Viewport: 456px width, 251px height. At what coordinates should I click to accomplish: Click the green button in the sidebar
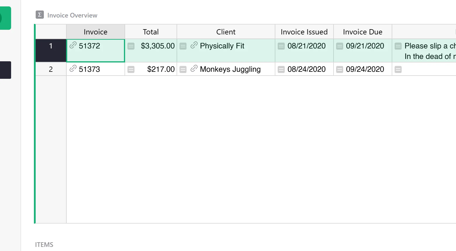[x=6, y=18]
